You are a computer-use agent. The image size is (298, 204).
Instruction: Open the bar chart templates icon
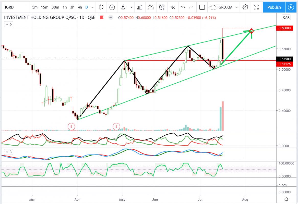tap(140, 7)
